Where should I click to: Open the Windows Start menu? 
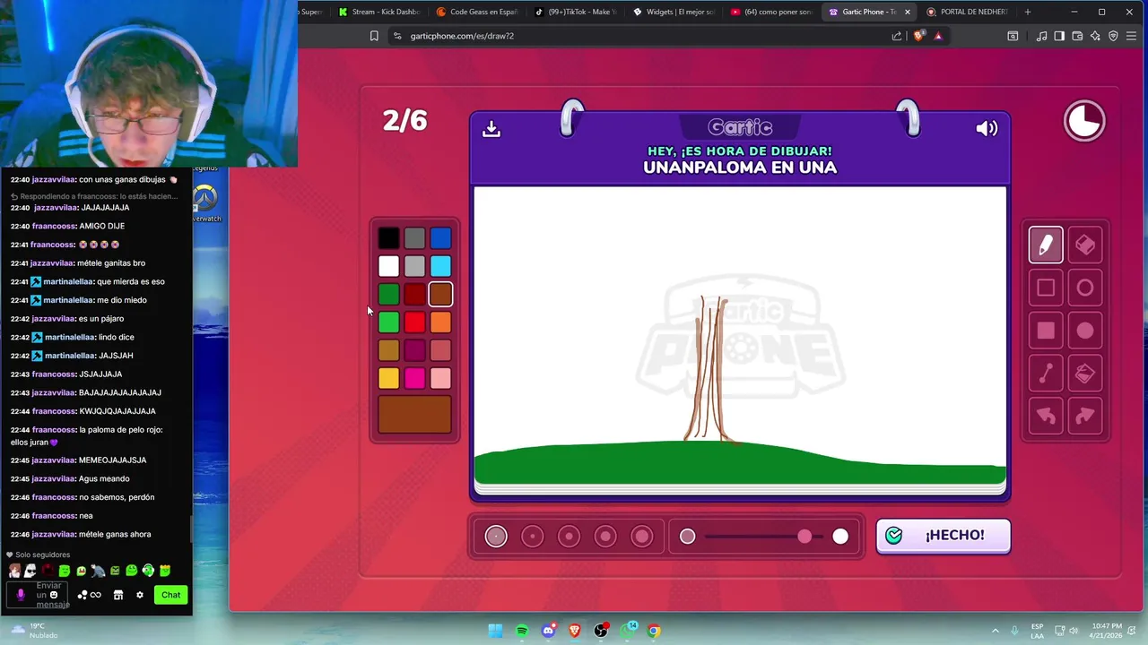coord(495,631)
